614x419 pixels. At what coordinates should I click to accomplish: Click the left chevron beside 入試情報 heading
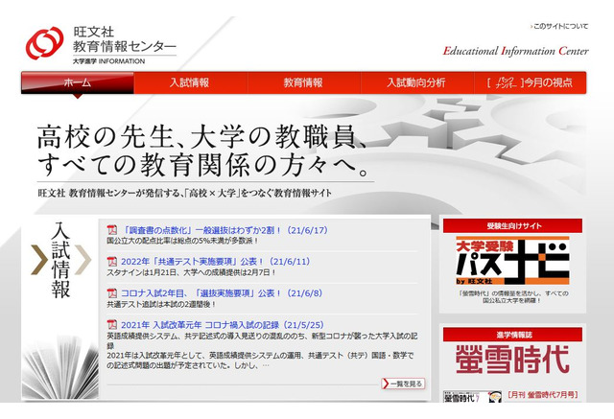38,259
